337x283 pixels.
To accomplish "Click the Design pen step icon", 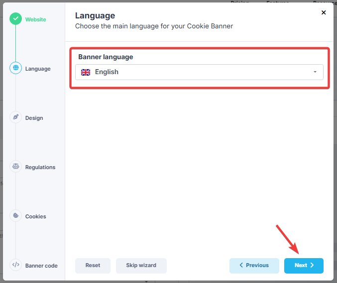I will [x=16, y=117].
